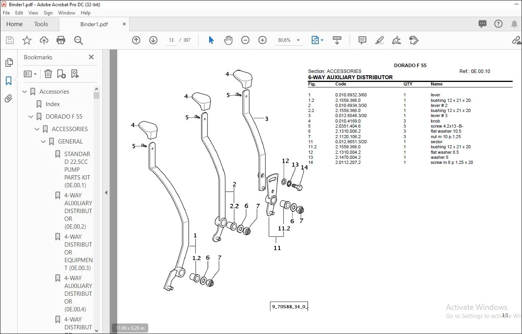Collapse the navigation pane arrow

pyautogui.click(x=106, y=192)
